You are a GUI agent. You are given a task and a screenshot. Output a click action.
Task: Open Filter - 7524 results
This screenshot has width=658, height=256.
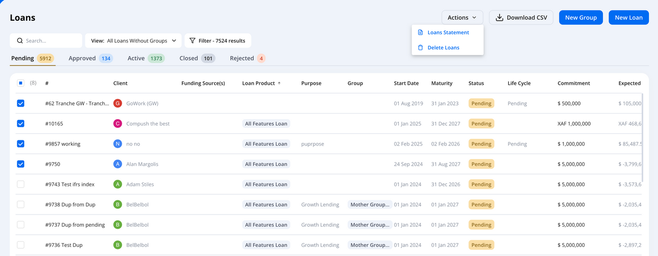(218, 40)
